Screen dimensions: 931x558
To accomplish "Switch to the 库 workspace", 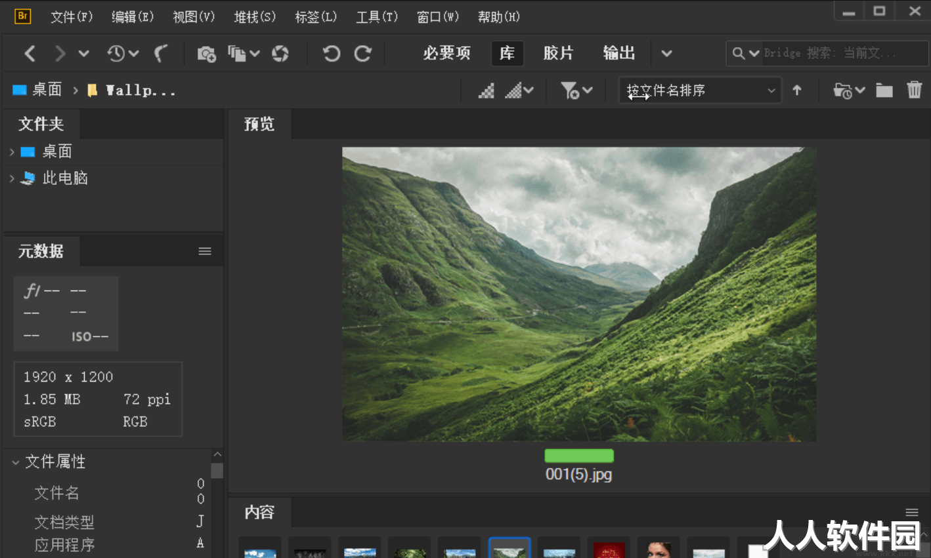I will click(x=507, y=53).
